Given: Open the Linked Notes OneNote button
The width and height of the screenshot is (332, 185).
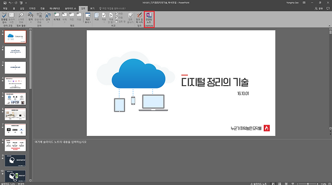Looking at the screenshot, I should pos(149,18).
